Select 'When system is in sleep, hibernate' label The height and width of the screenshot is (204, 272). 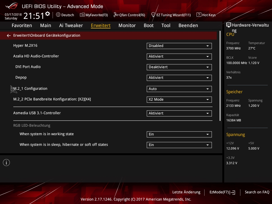coord(64,144)
